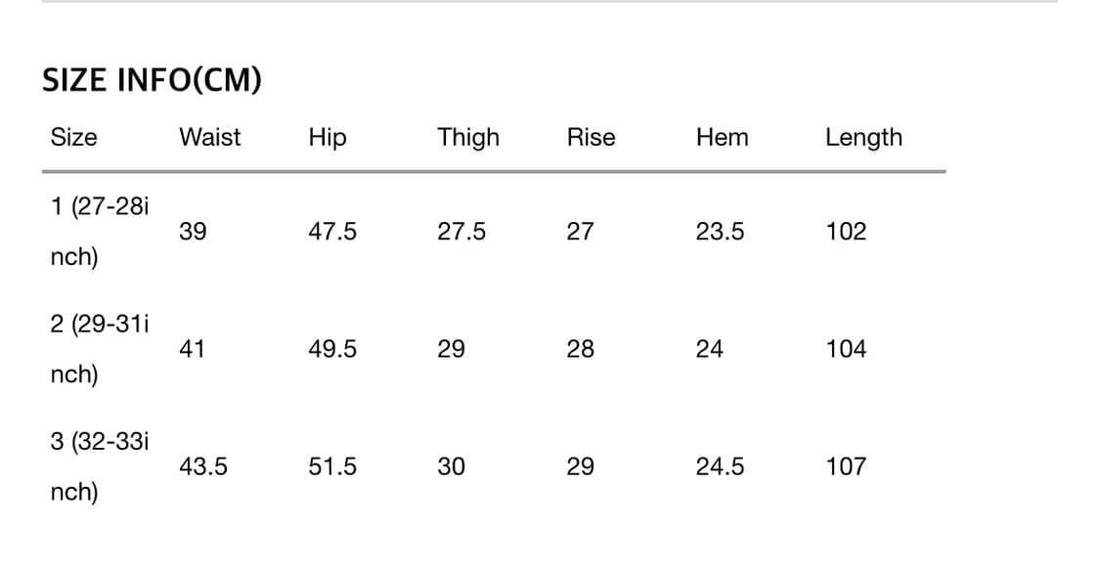The width and height of the screenshot is (1100, 570).
Task: Click hem value 24 in size 2 row
Action: coord(709,349)
